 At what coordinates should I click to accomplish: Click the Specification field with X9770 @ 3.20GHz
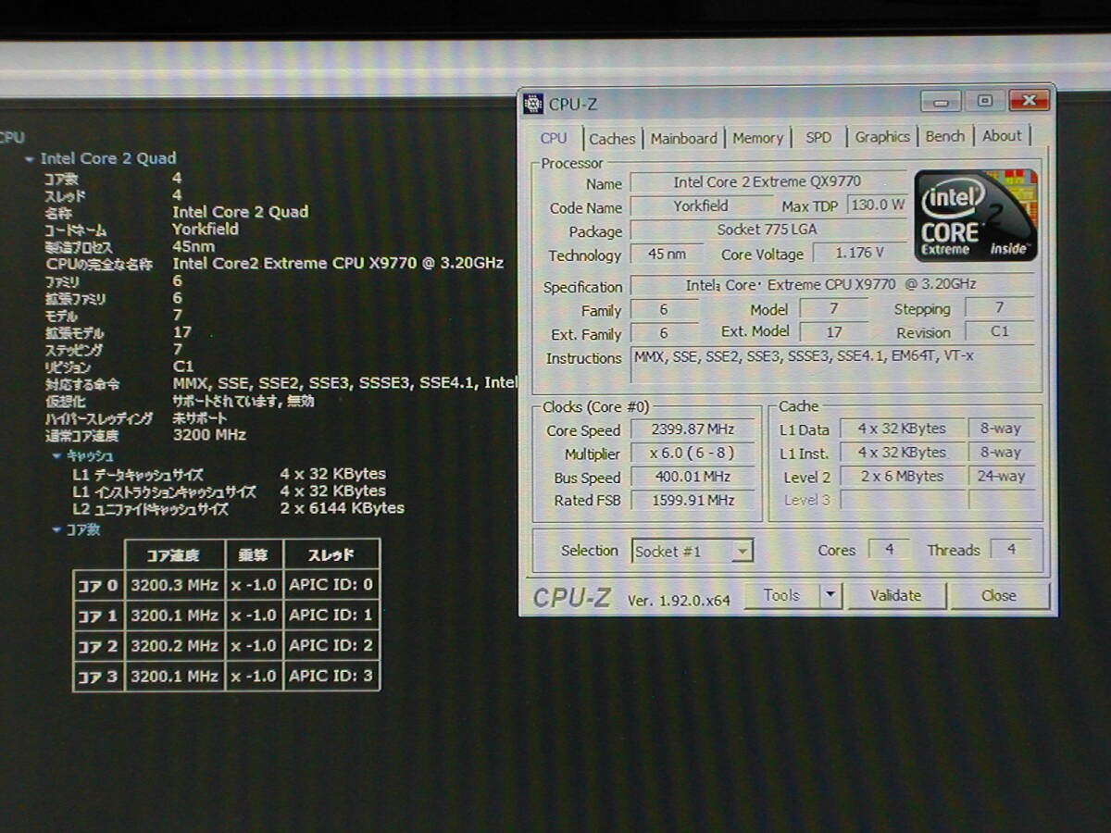(832, 285)
